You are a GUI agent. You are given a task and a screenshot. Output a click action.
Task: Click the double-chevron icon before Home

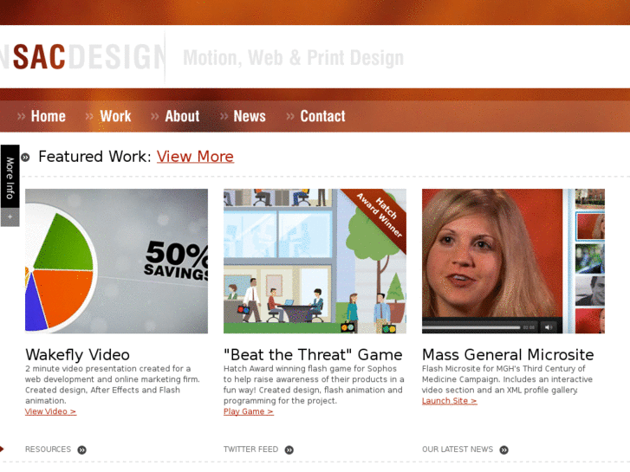[x=22, y=117]
